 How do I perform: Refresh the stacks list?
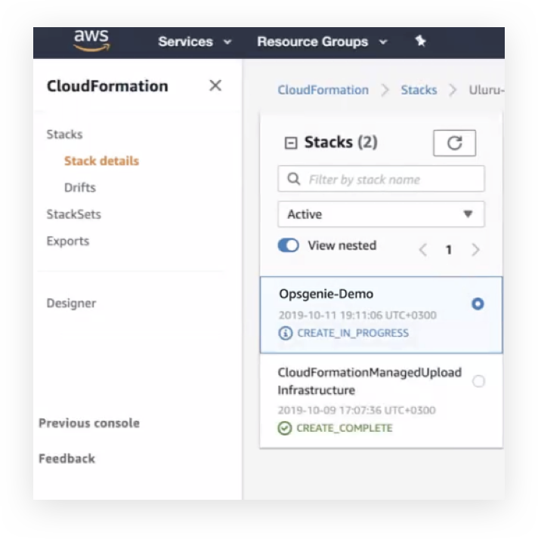click(454, 143)
